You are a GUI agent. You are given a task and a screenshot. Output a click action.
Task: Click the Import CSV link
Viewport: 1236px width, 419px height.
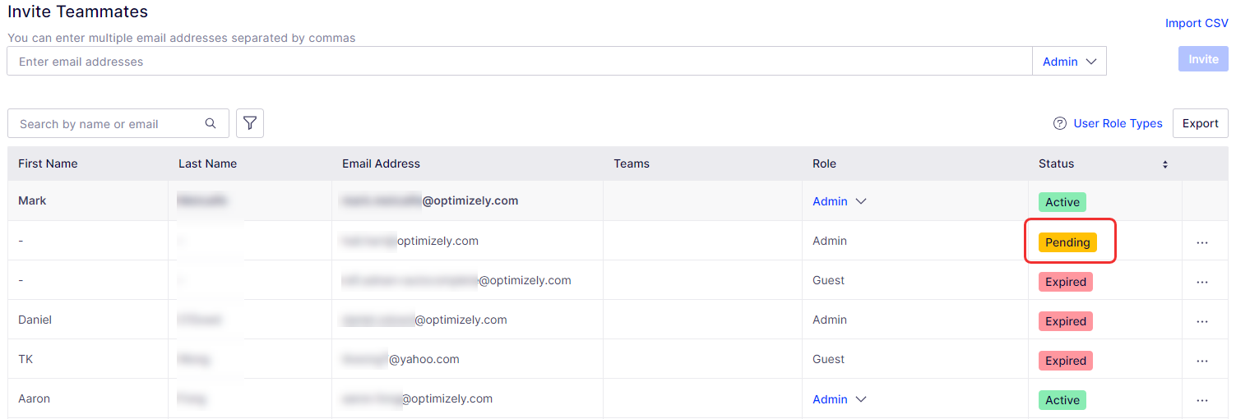[1197, 23]
